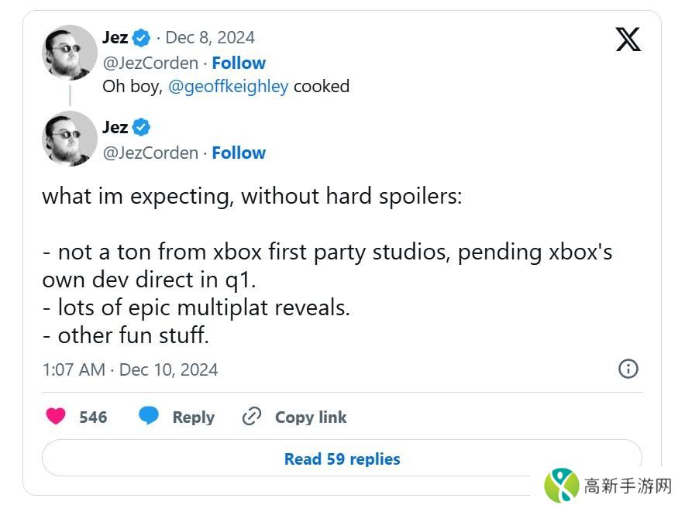
Task: Click the Copy link text label
Action: tap(311, 417)
